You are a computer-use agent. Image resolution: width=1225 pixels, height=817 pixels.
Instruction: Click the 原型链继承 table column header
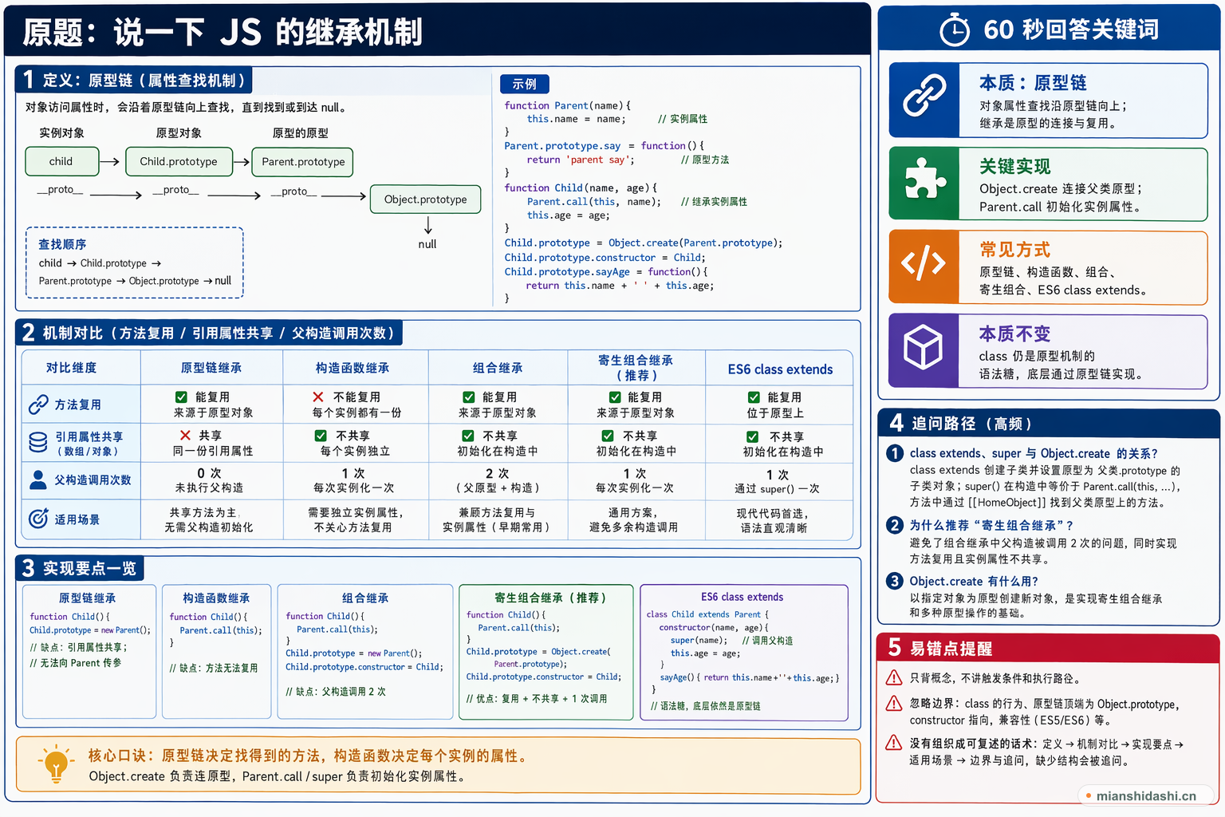[x=211, y=368]
